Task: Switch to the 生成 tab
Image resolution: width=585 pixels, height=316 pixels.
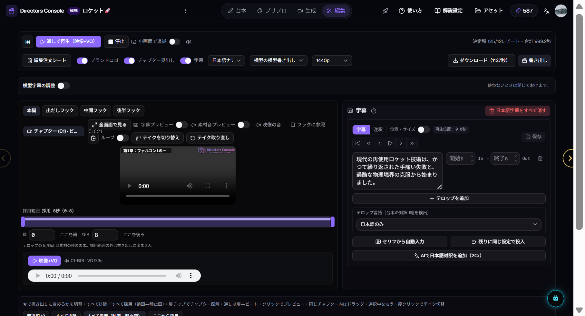Action: [x=307, y=11]
